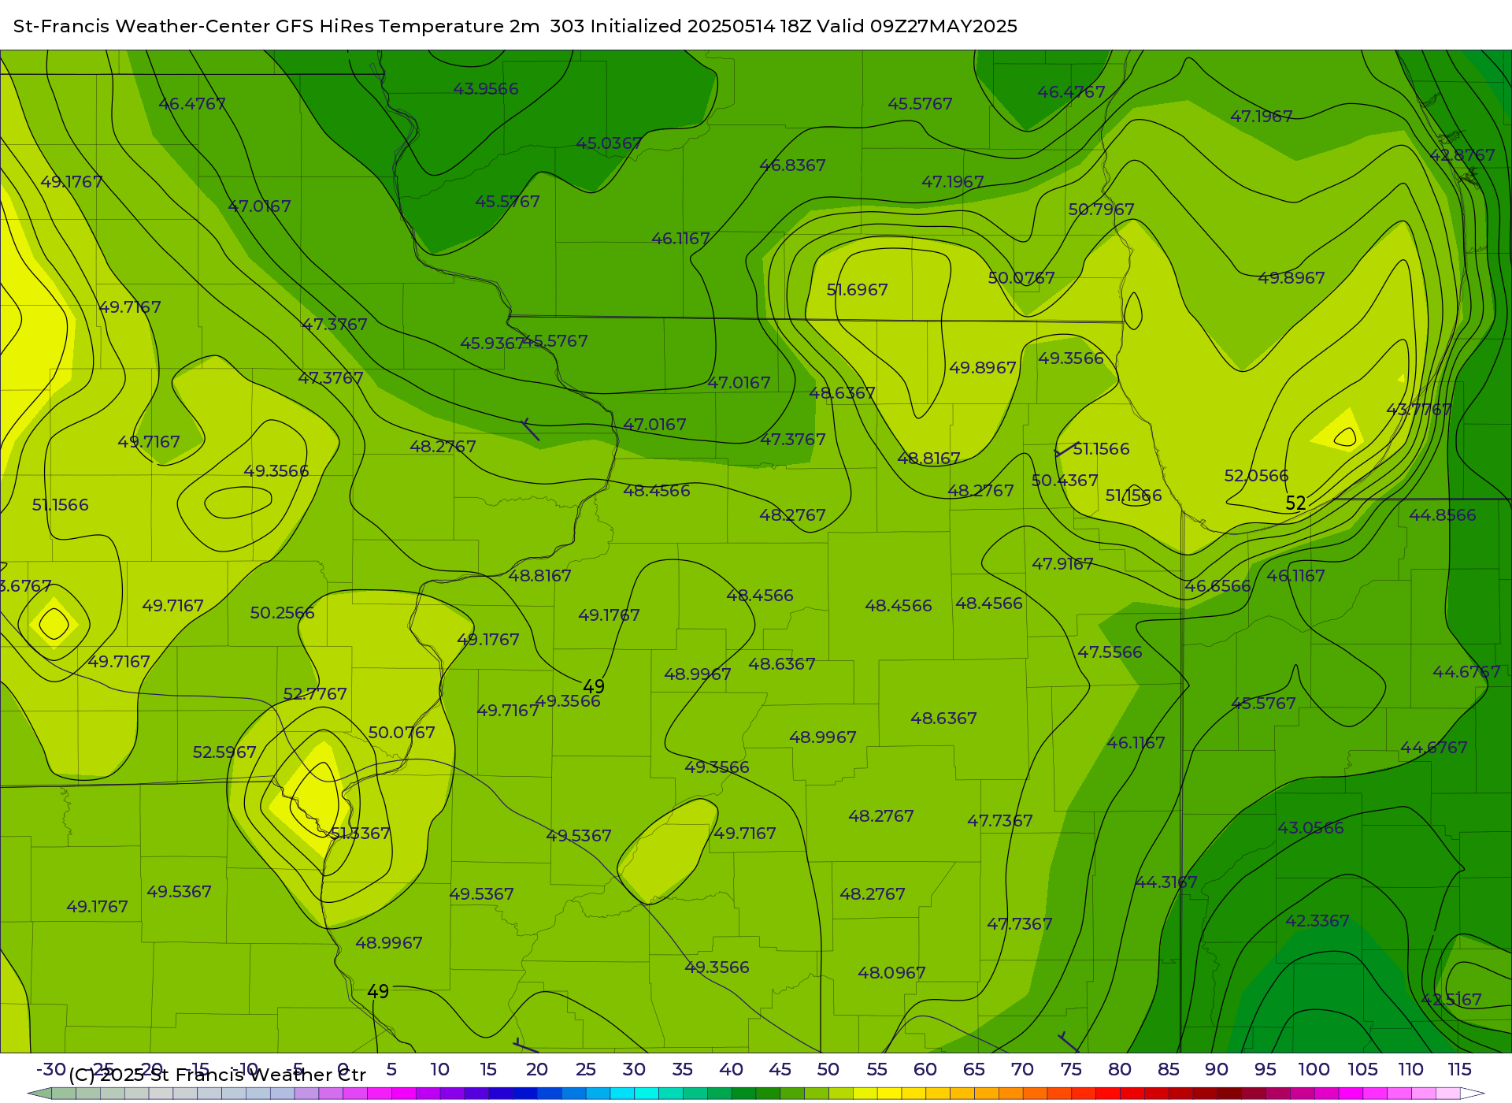
Task: Select the 44.3167 temperature value
Action: click(1165, 882)
